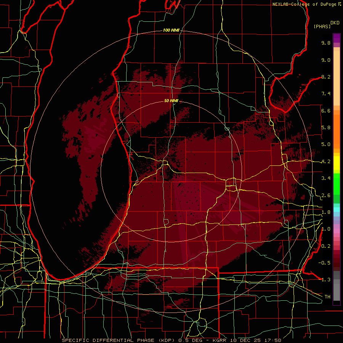The image size is (343, 343).
Task: Click the 5.8 scale value
Action: (x=326, y=128)
